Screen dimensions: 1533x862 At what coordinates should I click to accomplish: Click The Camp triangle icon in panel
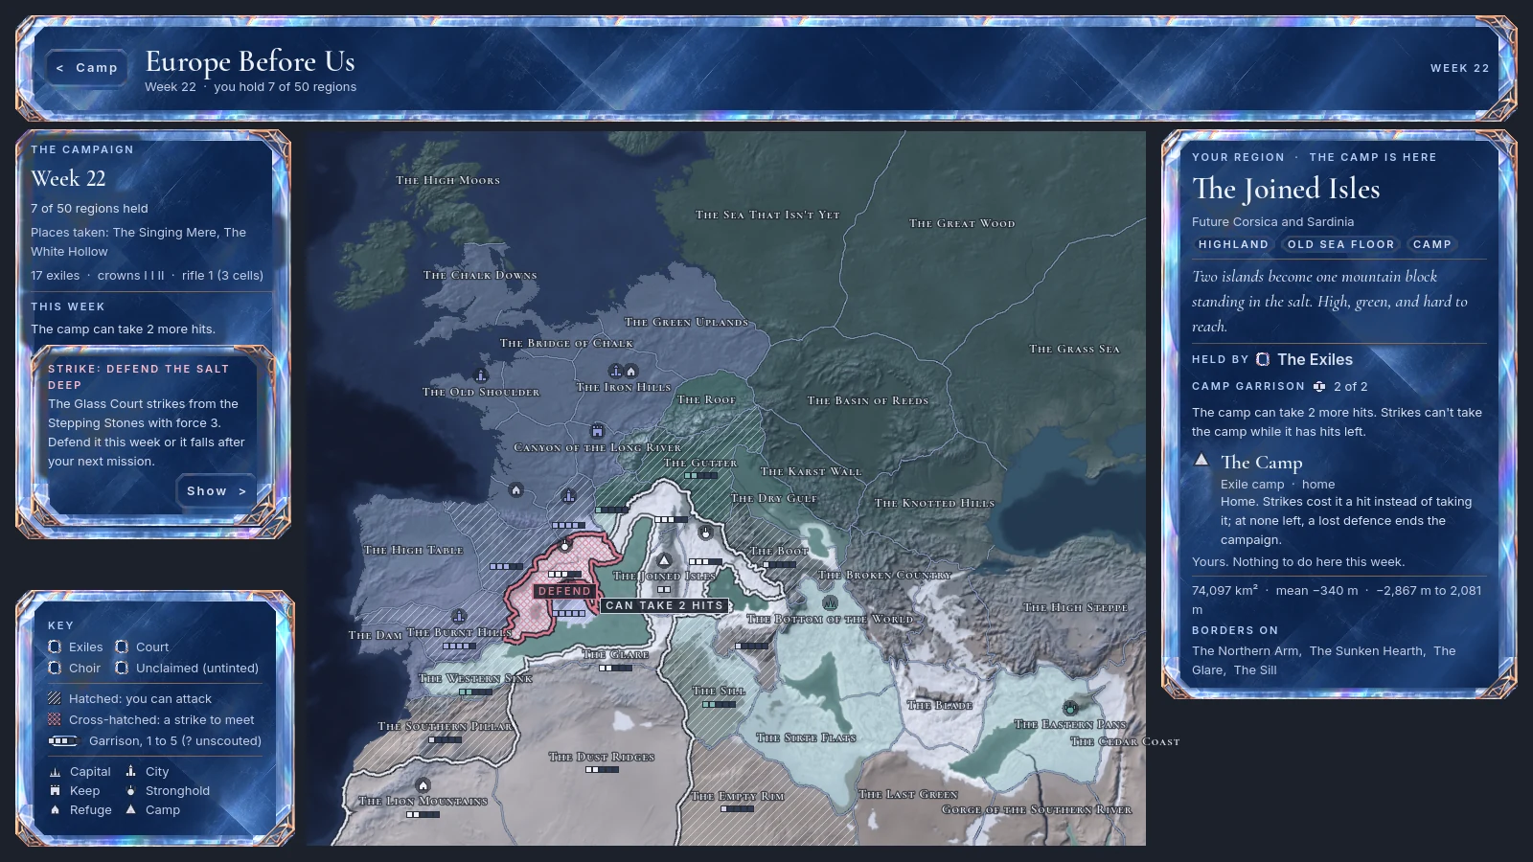[x=1201, y=460]
